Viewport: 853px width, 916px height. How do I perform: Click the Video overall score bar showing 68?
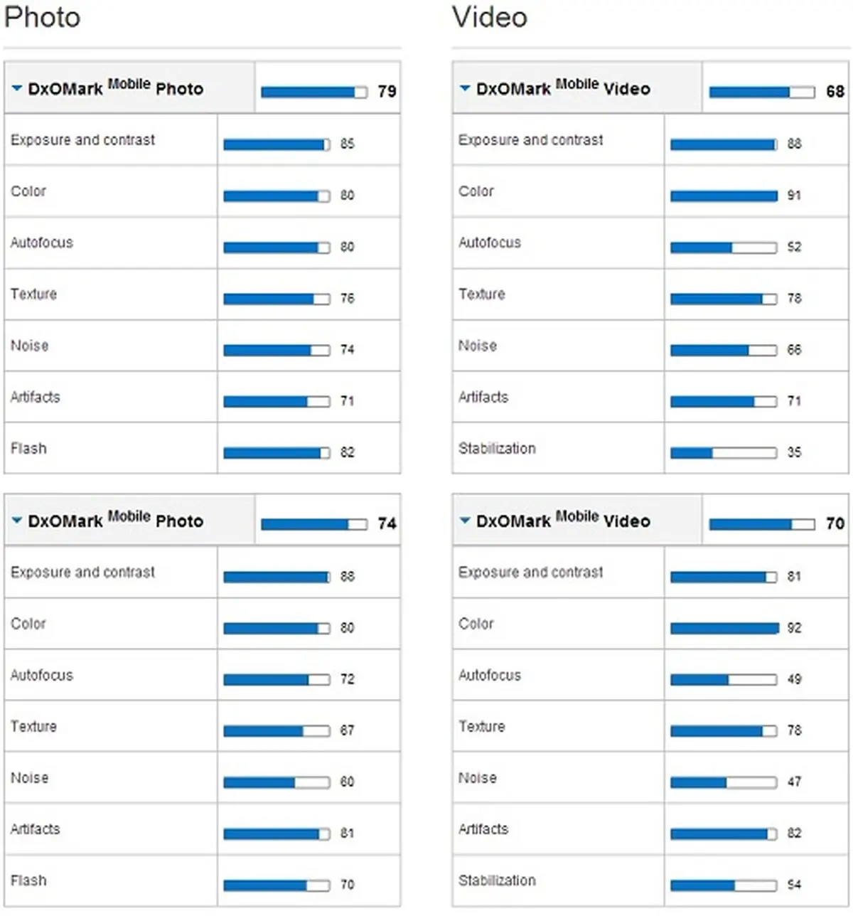[762, 92]
